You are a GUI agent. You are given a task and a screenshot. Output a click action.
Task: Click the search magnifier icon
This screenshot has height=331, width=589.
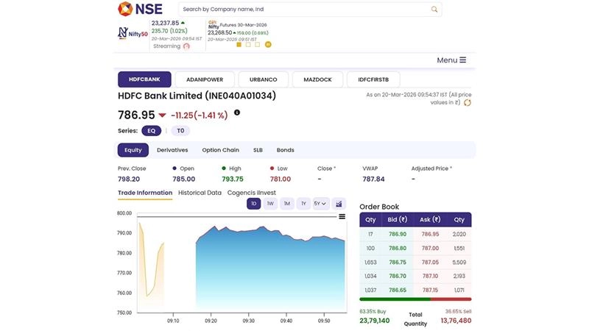coord(434,10)
